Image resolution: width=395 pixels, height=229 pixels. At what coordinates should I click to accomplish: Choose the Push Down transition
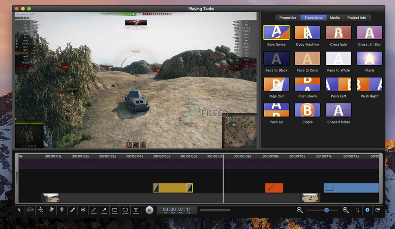(x=307, y=84)
